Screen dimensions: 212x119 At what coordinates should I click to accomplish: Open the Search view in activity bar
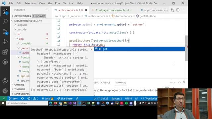coord(5,21)
